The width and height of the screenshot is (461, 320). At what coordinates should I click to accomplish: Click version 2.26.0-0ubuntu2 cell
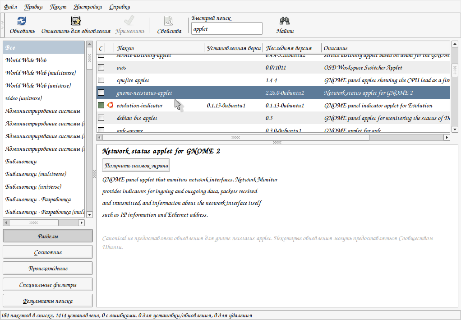pos(285,93)
